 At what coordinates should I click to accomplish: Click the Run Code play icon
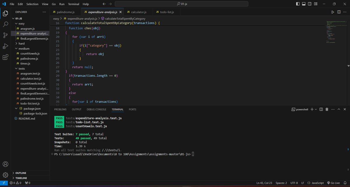[333, 12]
